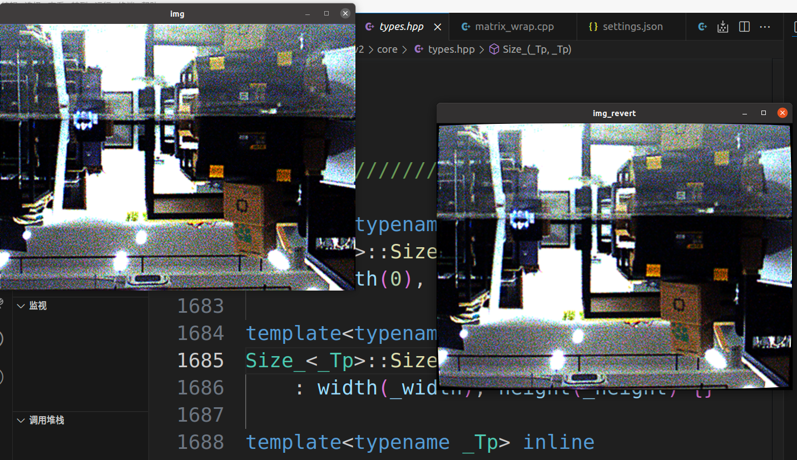Viewport: 797px width, 460px height.
Task: Click the C++ icon button in editor toolbar
Action: tap(702, 27)
